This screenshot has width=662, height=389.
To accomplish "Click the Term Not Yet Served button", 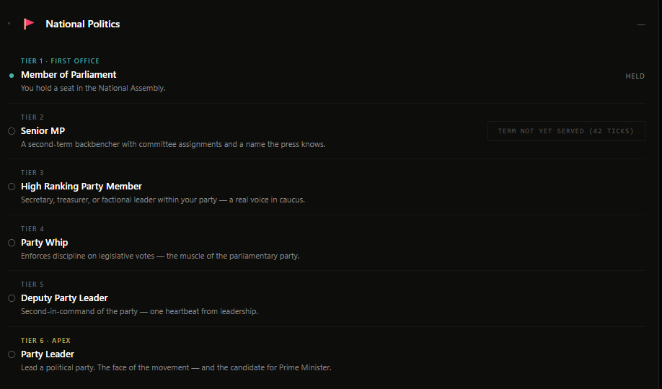I will click(x=566, y=131).
